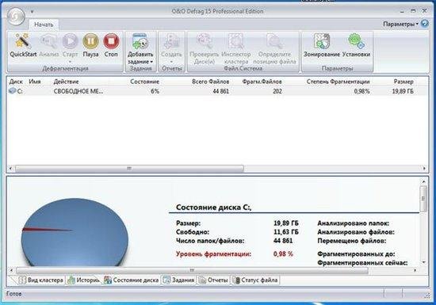Click the Уровень фрагментации label
The width and height of the screenshot is (436, 305).
213,254
